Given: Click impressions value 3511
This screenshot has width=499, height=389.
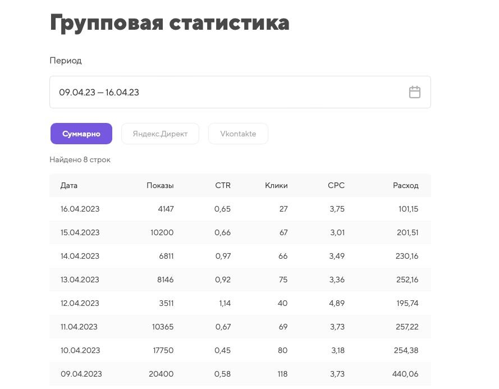Looking at the screenshot, I should [x=166, y=303].
